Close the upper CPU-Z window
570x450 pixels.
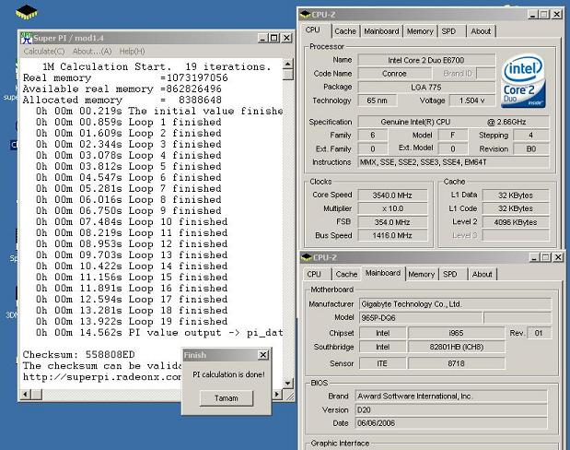[557, 15]
